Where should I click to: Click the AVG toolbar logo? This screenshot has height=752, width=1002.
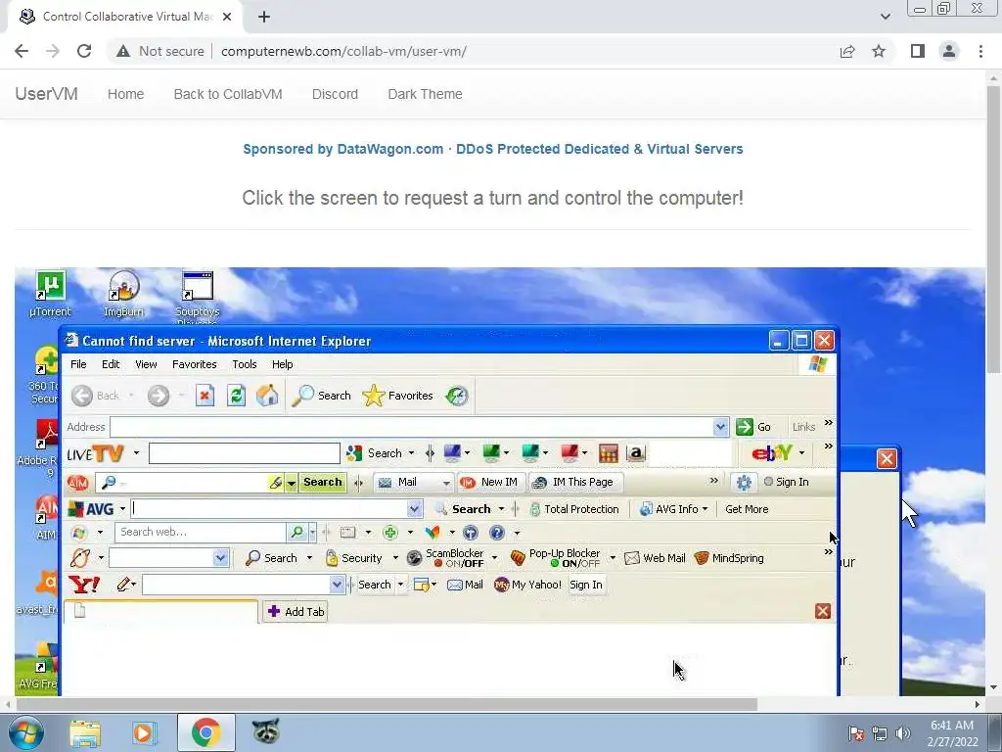point(91,509)
